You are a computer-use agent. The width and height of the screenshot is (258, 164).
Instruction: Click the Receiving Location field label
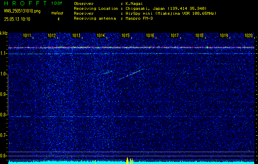pyautogui.click(x=96, y=9)
